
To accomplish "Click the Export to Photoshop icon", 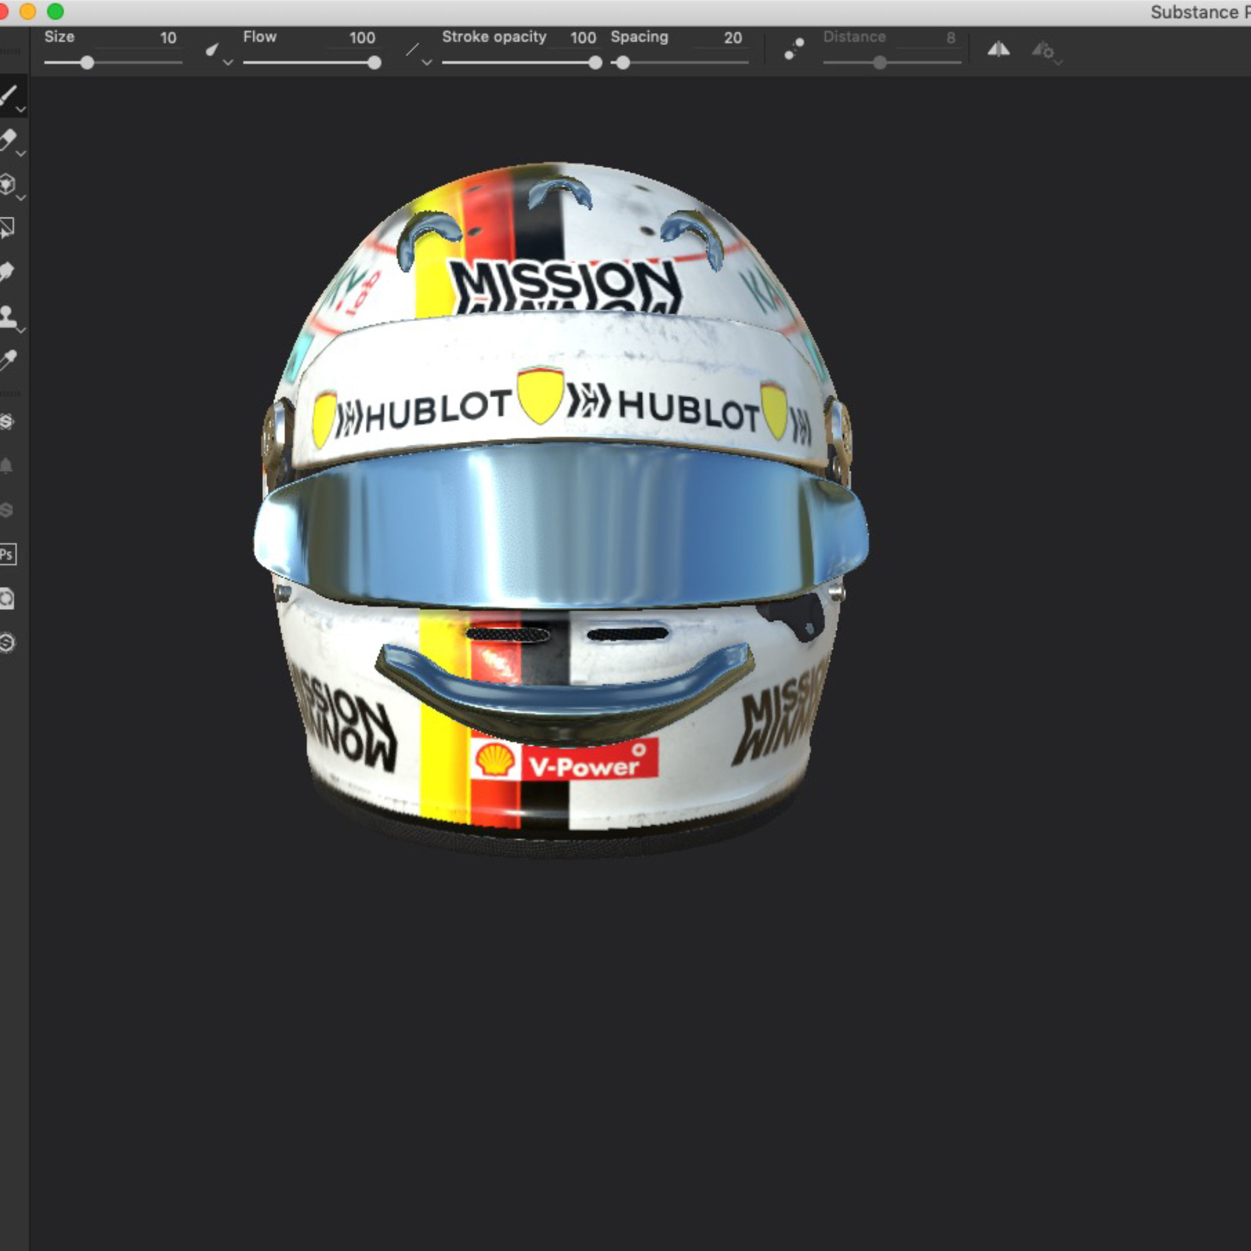I will pos(7,554).
